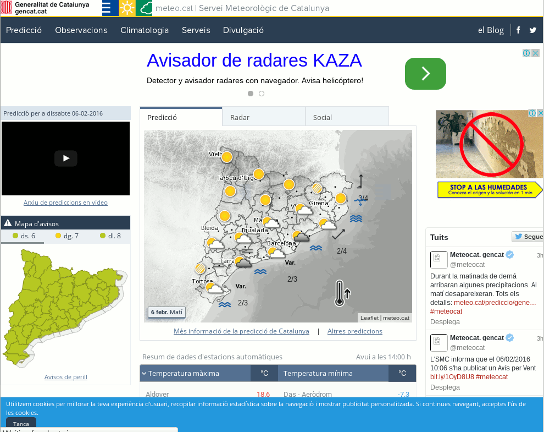Open el Blog link
Screen dimensions: 544x432
[491, 30]
